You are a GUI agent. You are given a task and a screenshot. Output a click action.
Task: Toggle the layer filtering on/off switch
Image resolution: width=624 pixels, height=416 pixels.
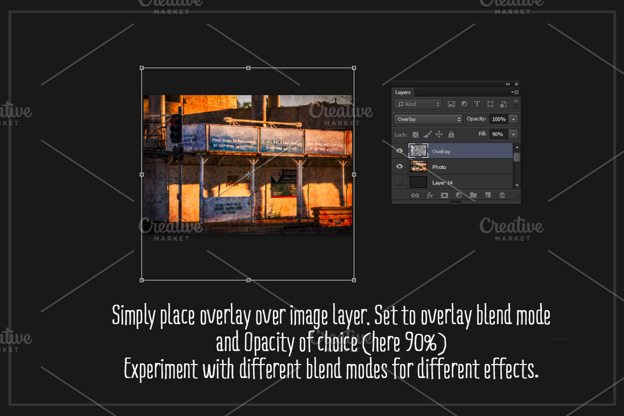516,104
